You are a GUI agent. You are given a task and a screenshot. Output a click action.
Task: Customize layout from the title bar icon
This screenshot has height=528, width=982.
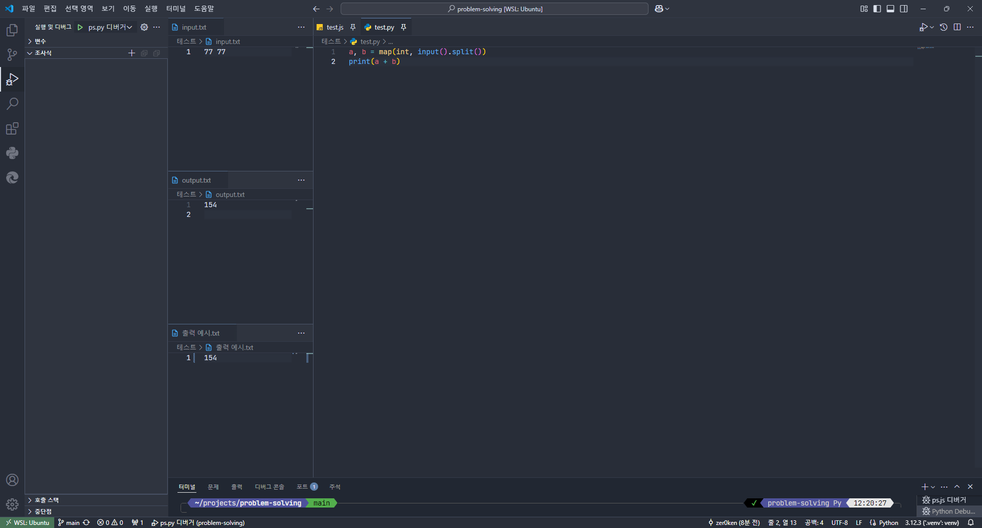coord(864,9)
